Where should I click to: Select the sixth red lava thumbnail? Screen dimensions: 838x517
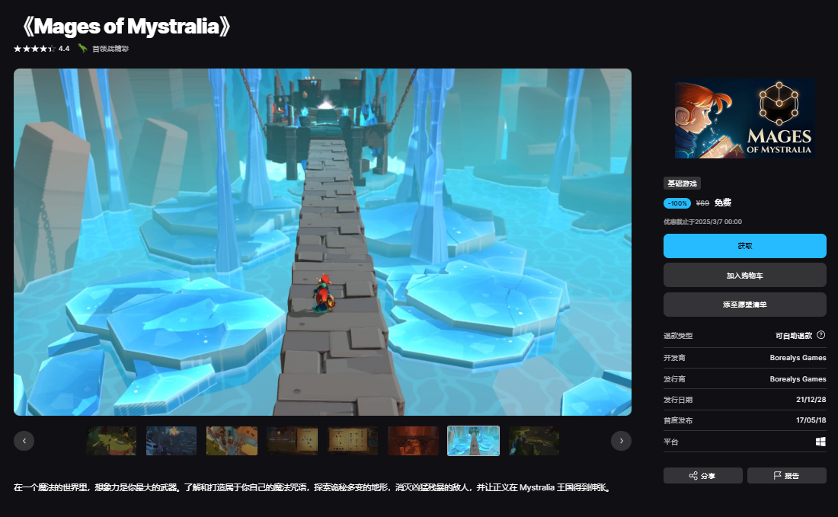(413, 441)
